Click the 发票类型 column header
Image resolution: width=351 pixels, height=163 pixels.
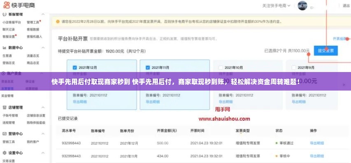(x=242, y=130)
